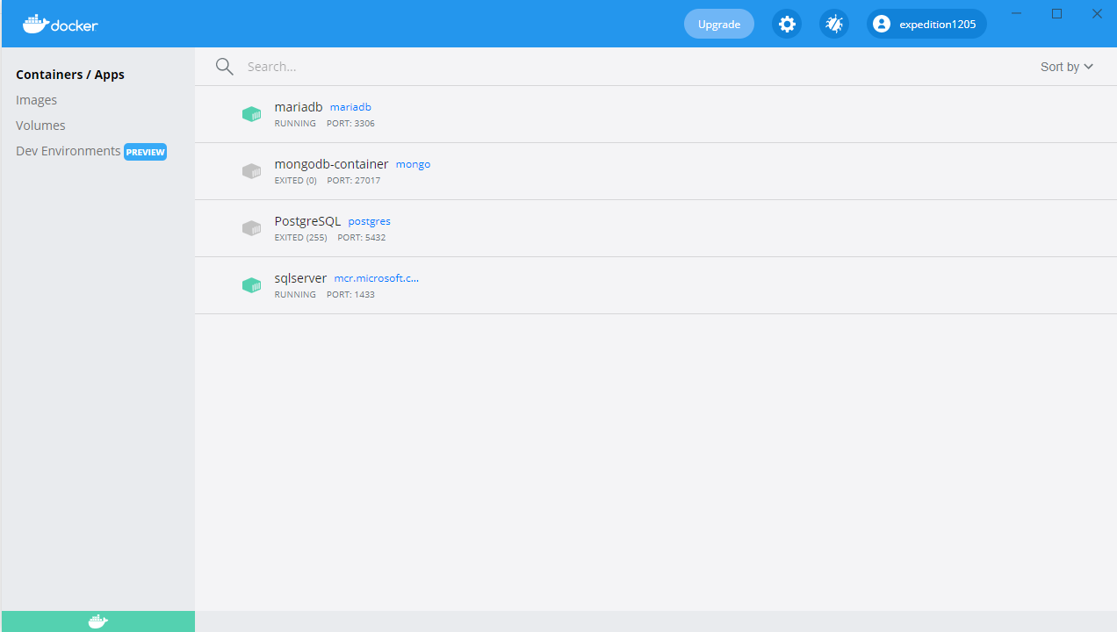
Task: Go to Images section
Action: click(36, 100)
